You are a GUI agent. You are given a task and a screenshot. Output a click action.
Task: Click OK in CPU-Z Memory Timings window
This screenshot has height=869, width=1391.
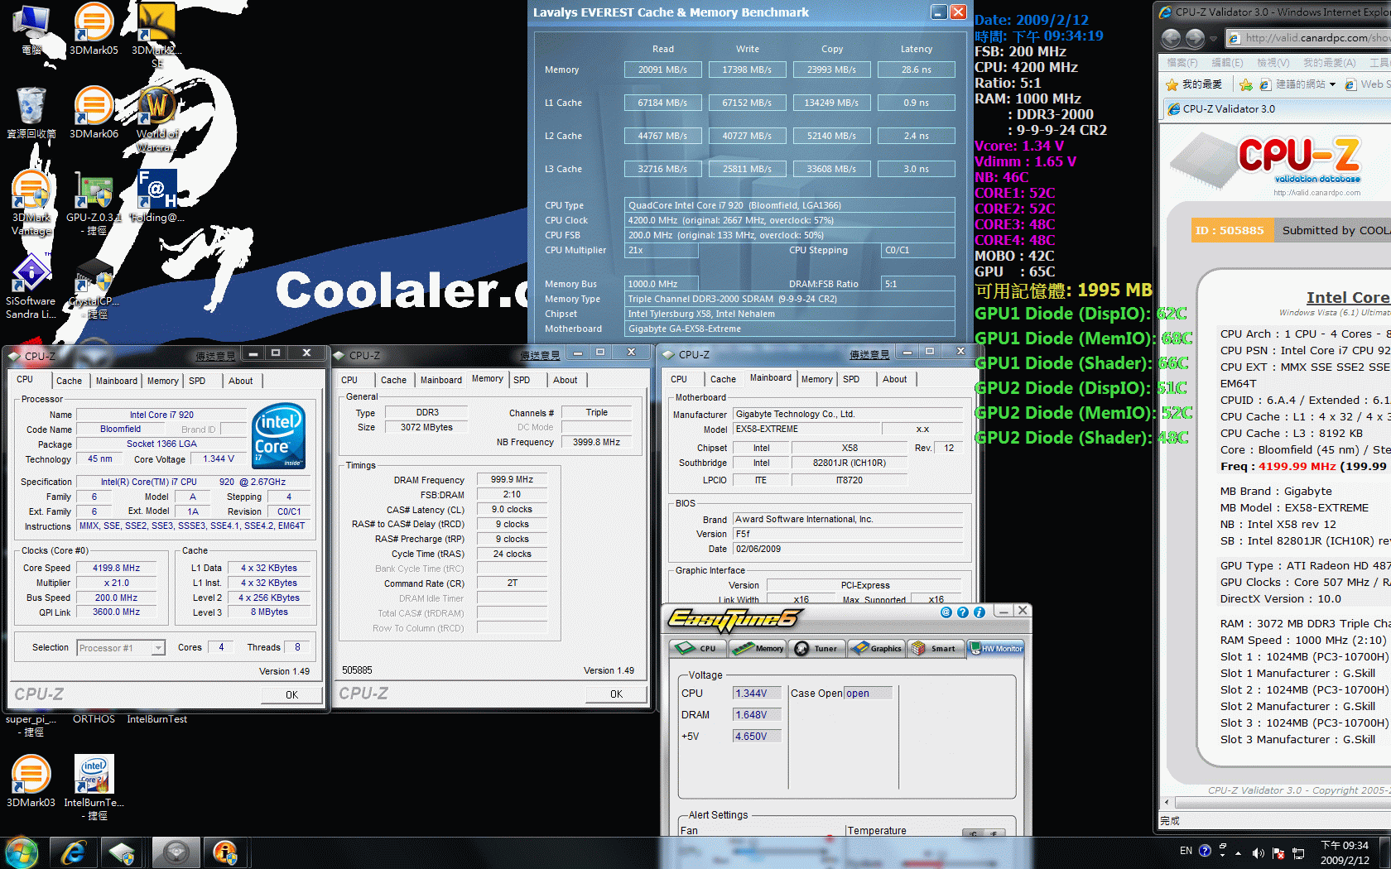616,694
